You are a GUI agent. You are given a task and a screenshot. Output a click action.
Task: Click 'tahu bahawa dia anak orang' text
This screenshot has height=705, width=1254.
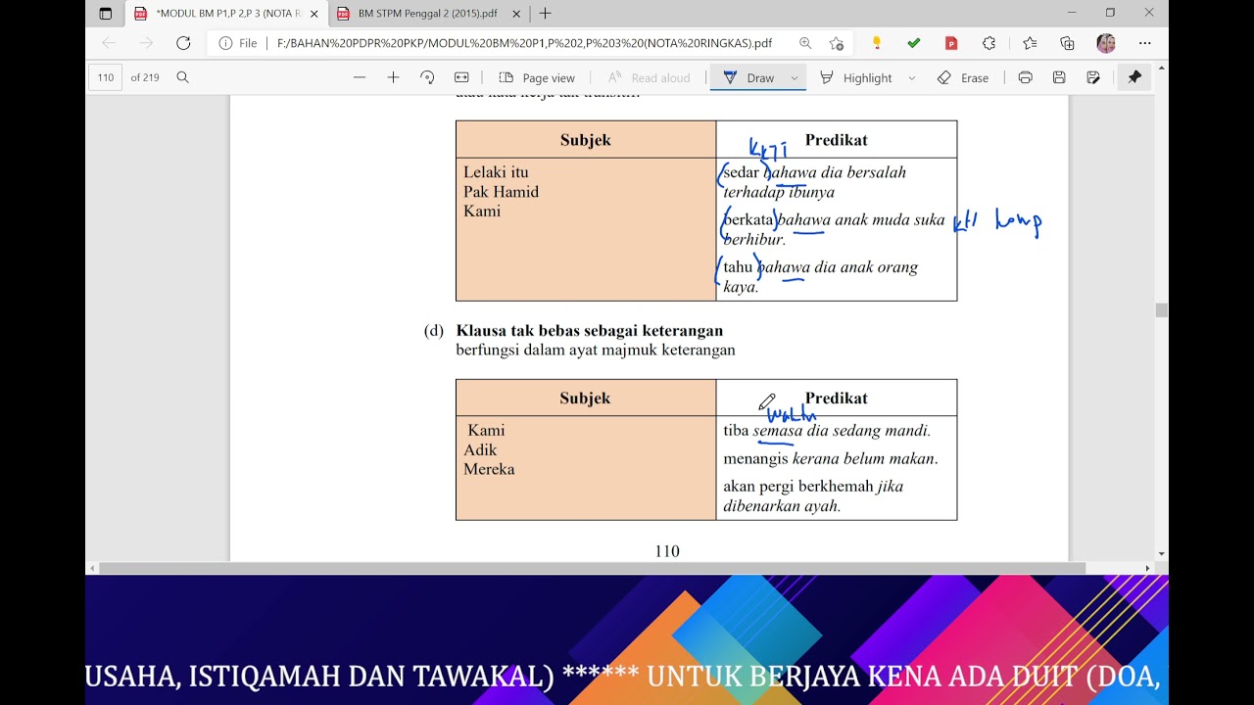[820, 267]
